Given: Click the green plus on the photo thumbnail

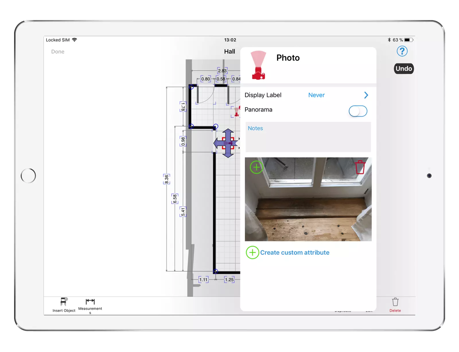Looking at the screenshot, I should (256, 167).
